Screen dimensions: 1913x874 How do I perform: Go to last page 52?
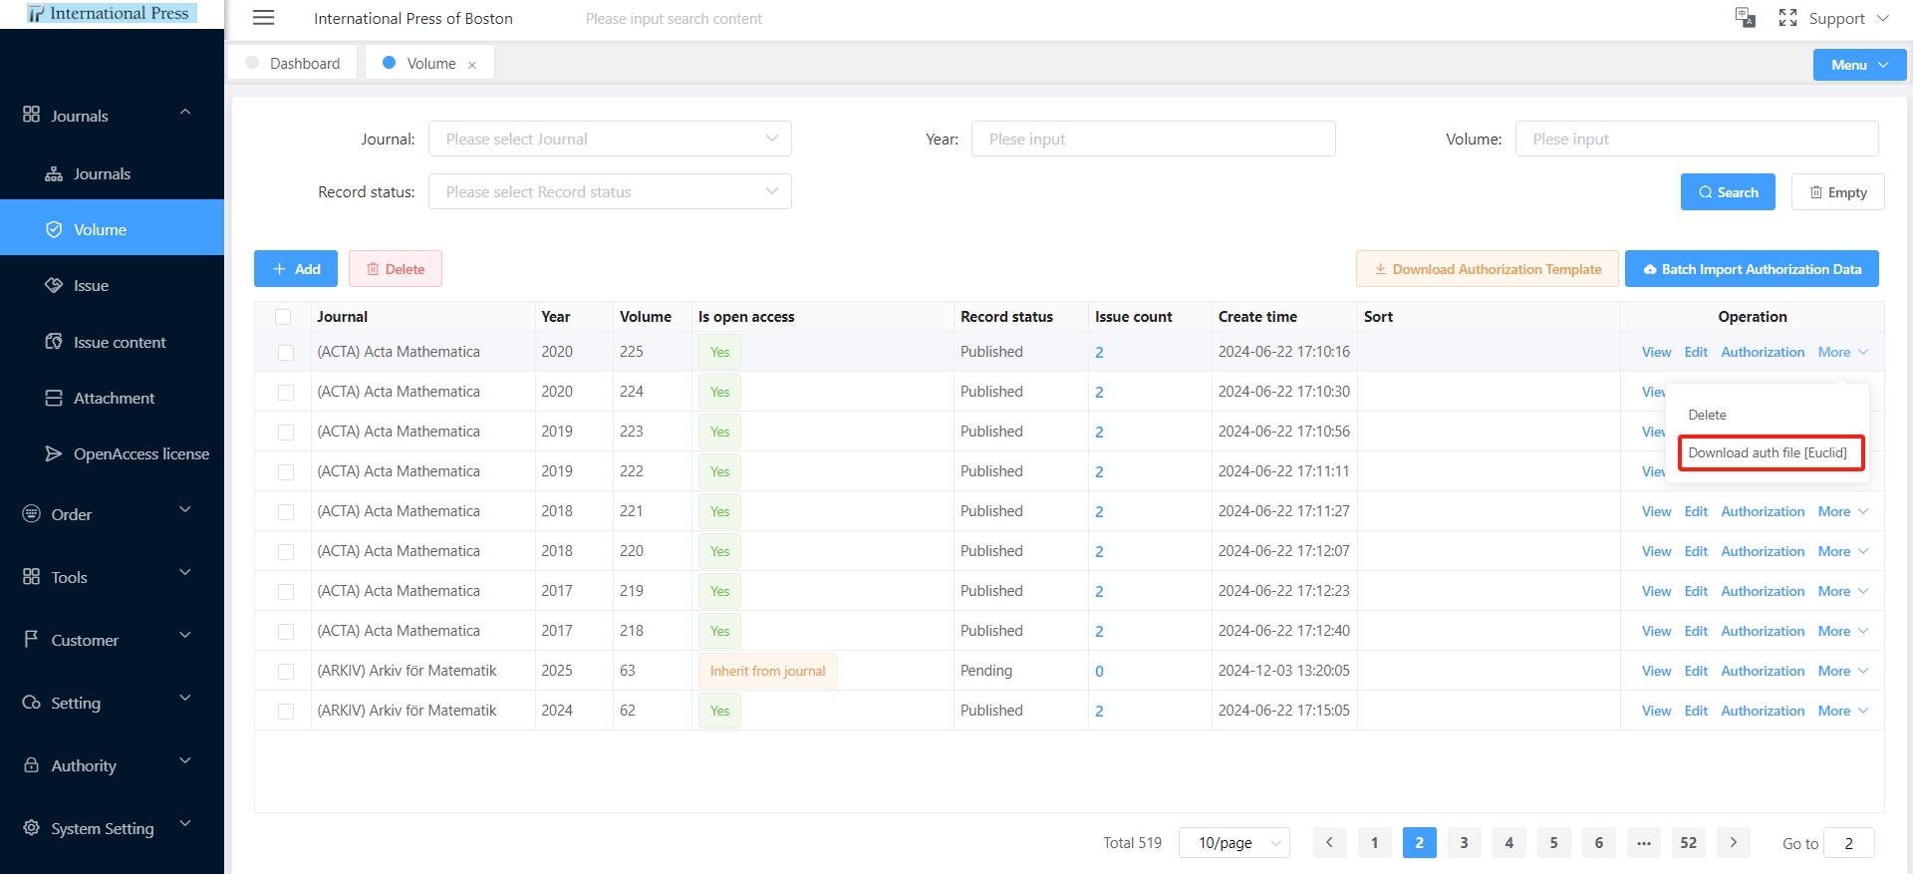point(1688,842)
